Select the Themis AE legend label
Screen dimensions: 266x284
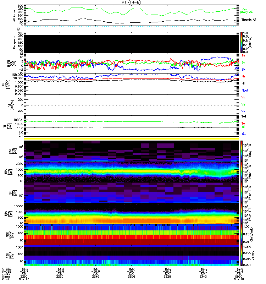pos(249,20)
